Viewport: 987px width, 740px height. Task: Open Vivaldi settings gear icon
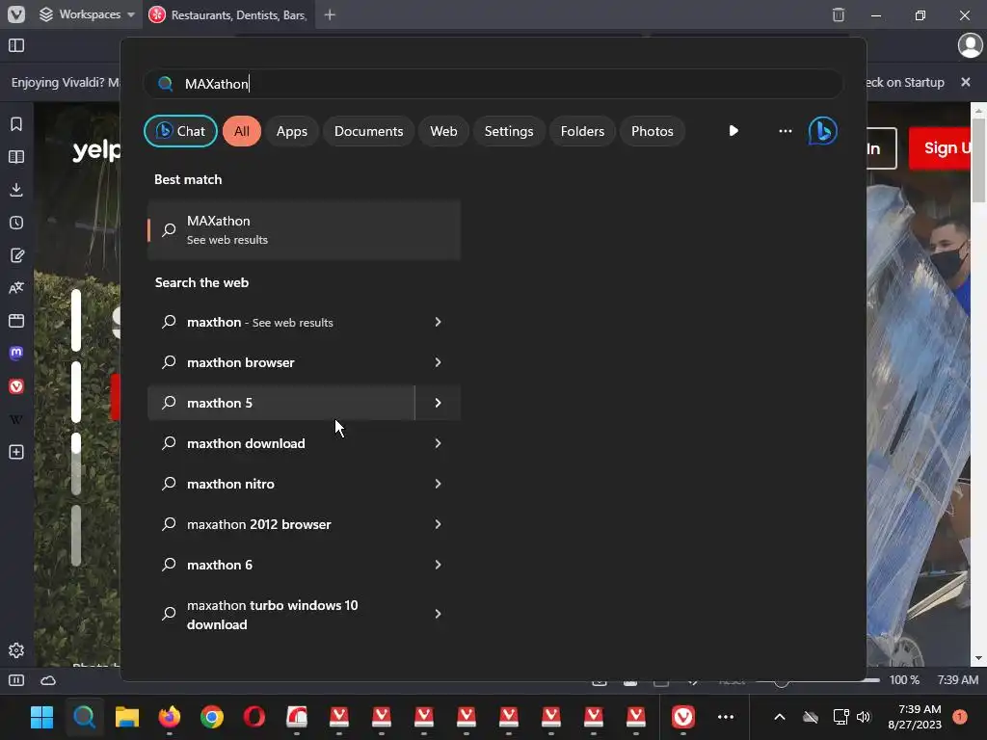(16, 650)
